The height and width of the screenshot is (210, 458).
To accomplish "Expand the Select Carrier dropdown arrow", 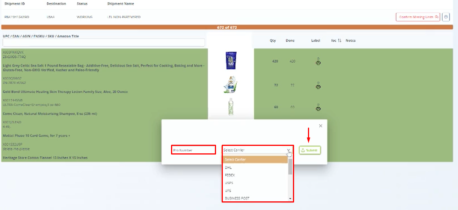I will 288,150.
